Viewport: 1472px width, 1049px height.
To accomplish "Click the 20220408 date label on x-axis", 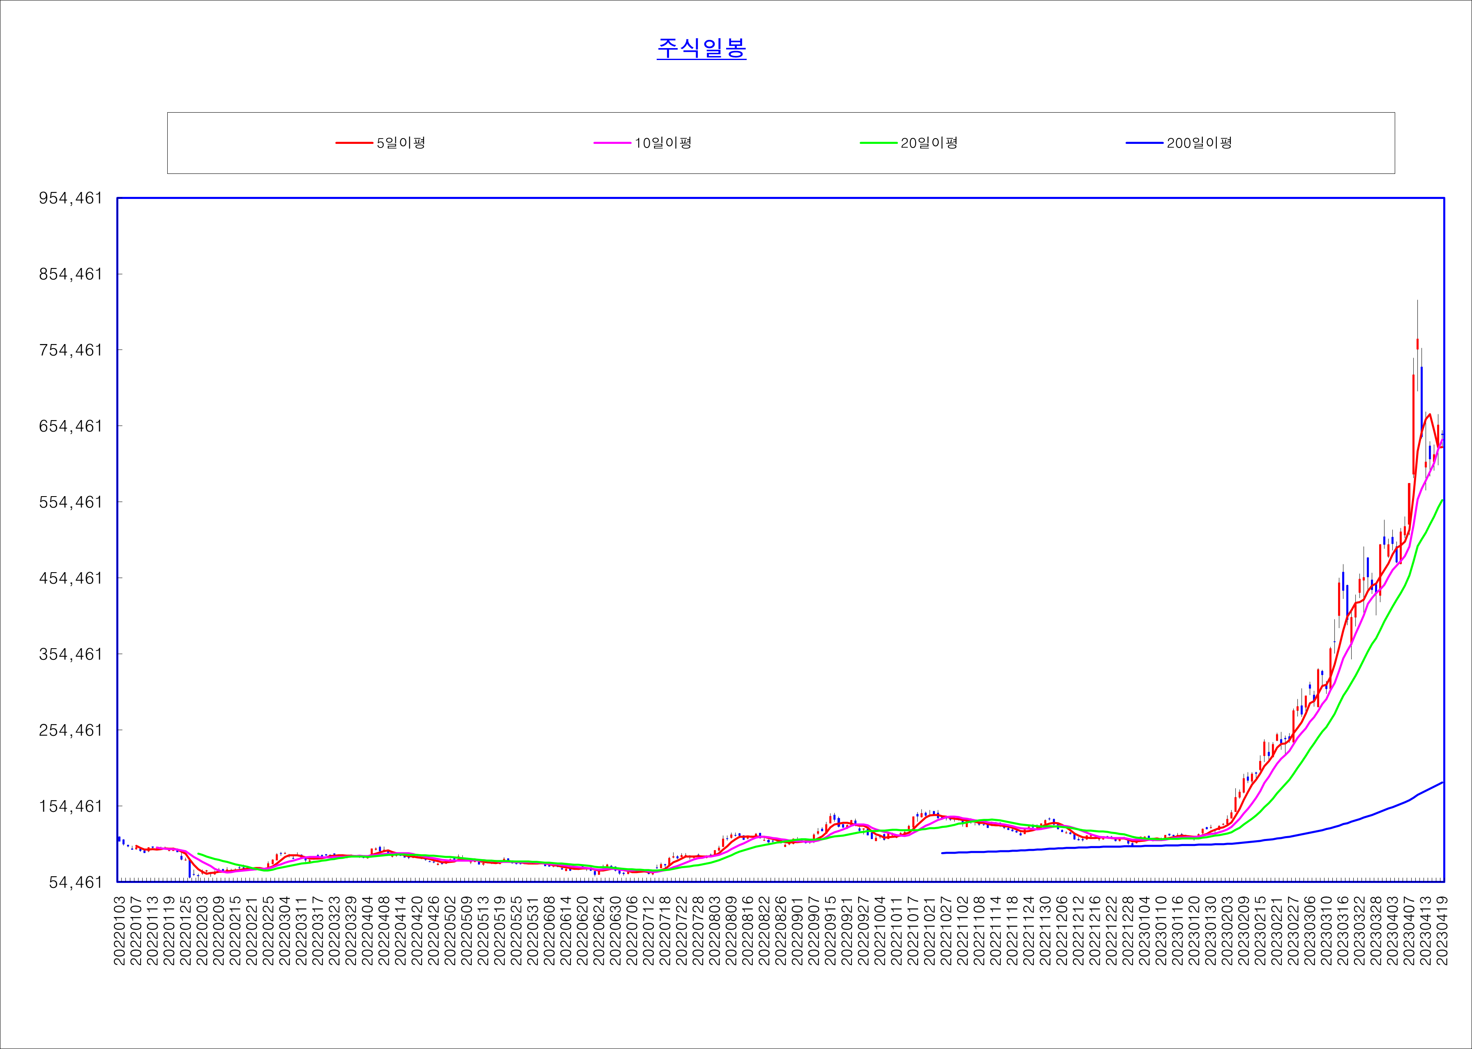I will click(384, 930).
